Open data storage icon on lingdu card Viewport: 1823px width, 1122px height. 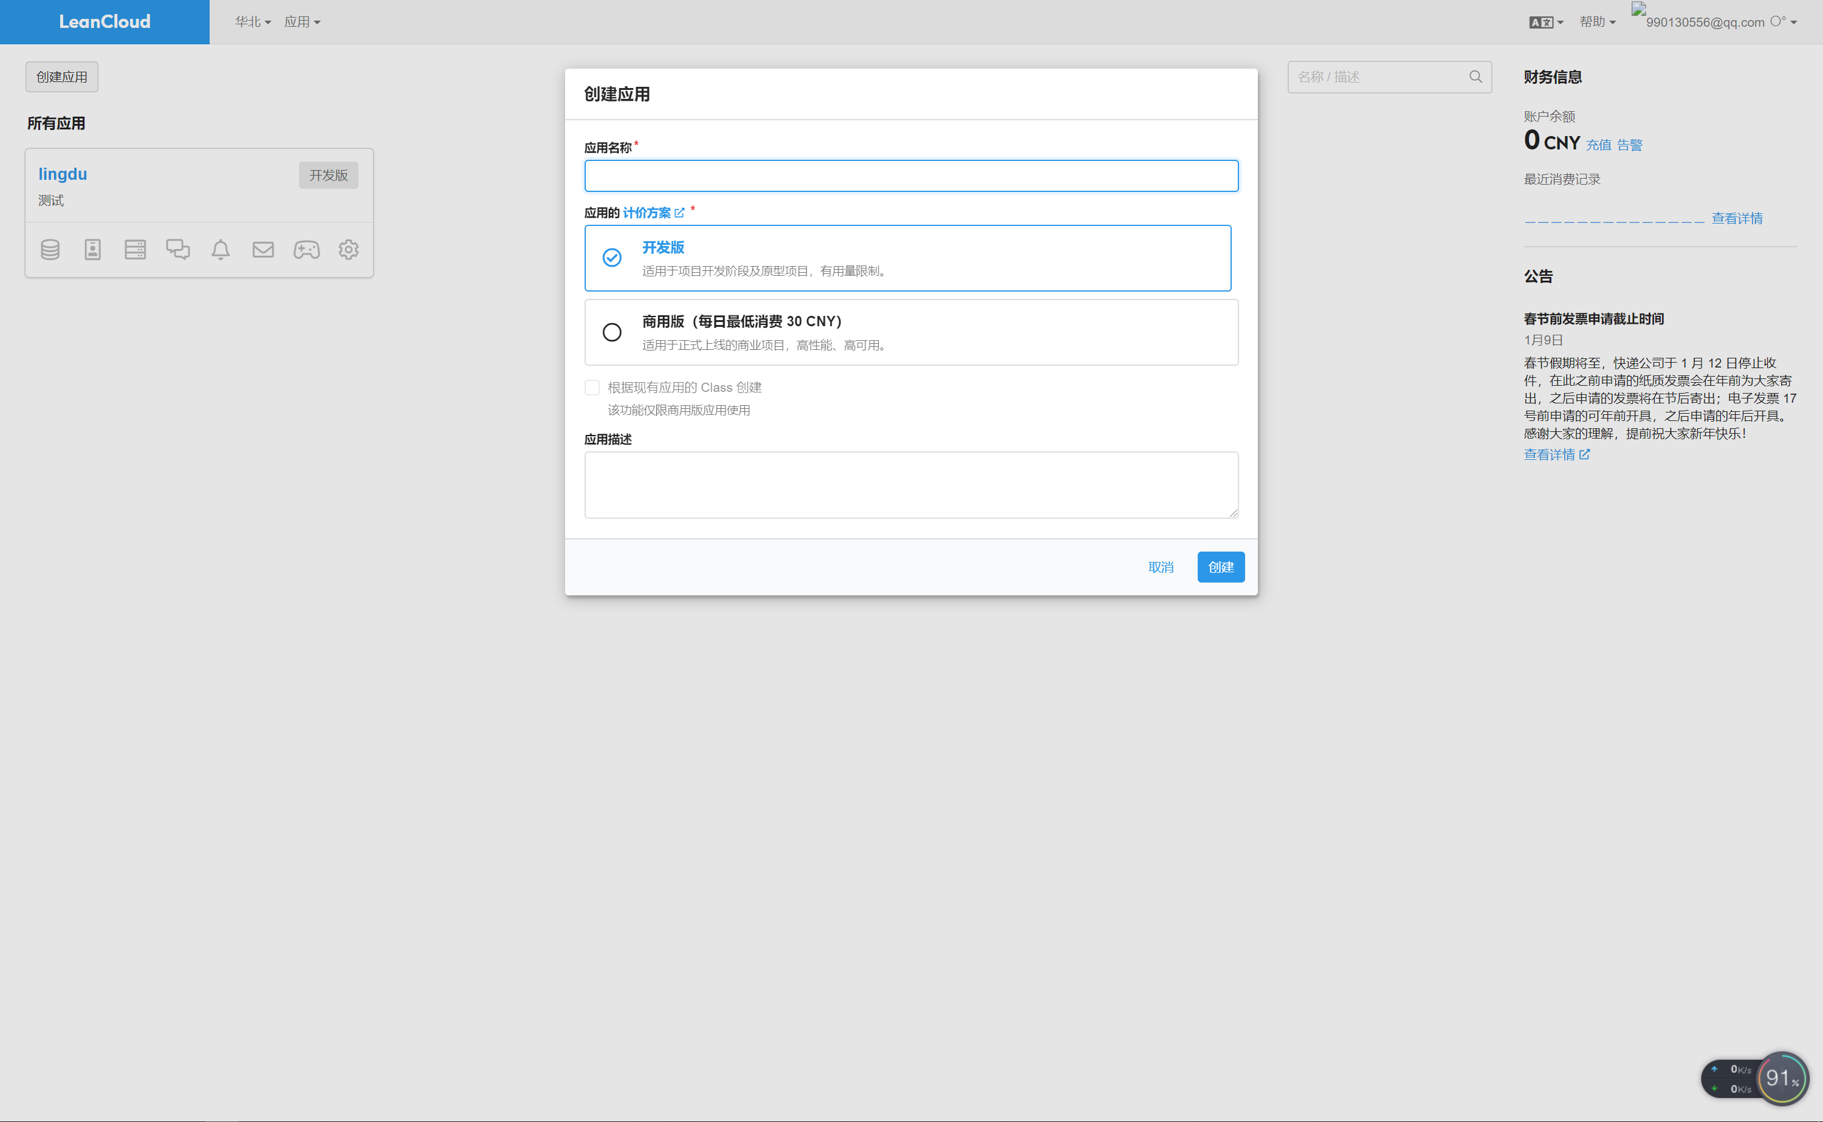[50, 249]
